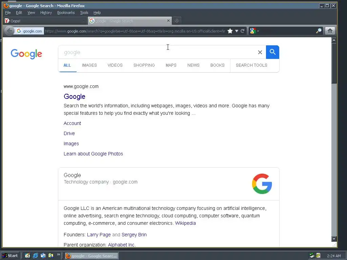Open a new tab with plus button
This screenshot has height=260, width=347.
[177, 21]
